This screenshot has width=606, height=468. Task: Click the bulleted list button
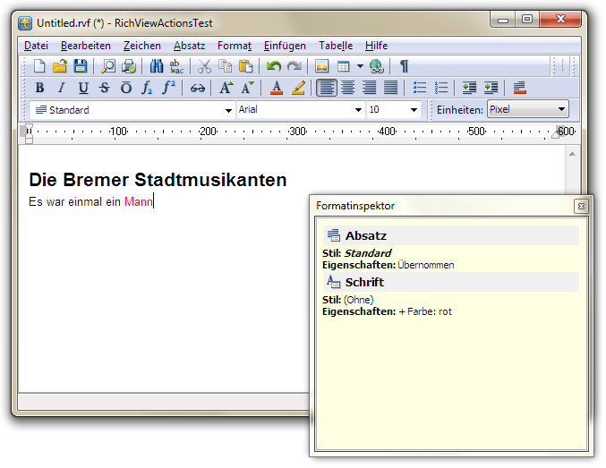point(420,88)
